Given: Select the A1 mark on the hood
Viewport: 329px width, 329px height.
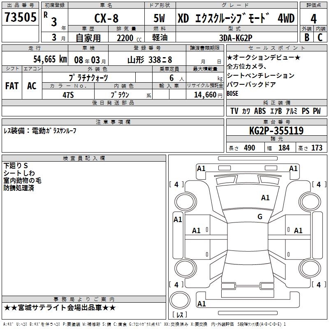Looking at the screenshot, I should (265, 198).
